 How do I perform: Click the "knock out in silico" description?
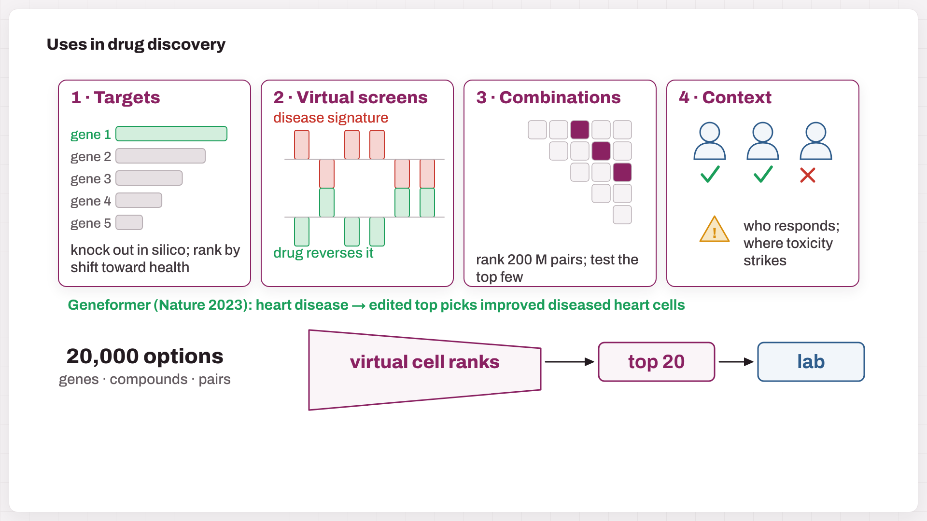point(155,259)
